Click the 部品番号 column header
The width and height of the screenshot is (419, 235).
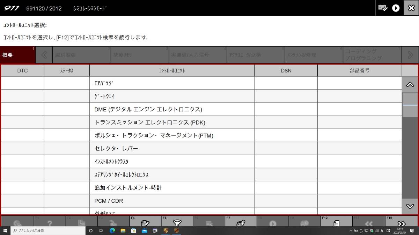click(x=360, y=71)
